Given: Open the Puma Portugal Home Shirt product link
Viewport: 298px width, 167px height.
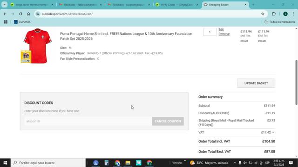Looking at the screenshot, I should (126, 36).
